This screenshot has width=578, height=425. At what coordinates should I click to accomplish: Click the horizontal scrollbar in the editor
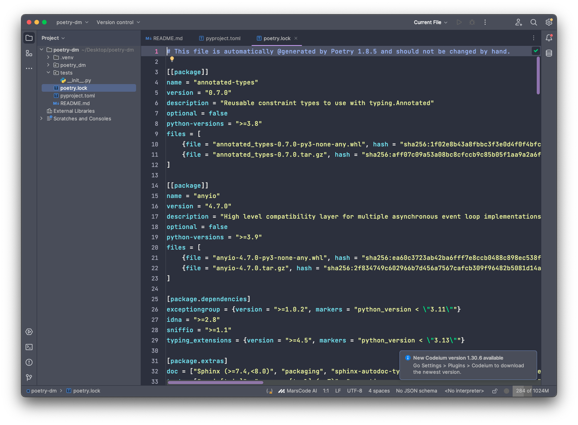coord(216,382)
